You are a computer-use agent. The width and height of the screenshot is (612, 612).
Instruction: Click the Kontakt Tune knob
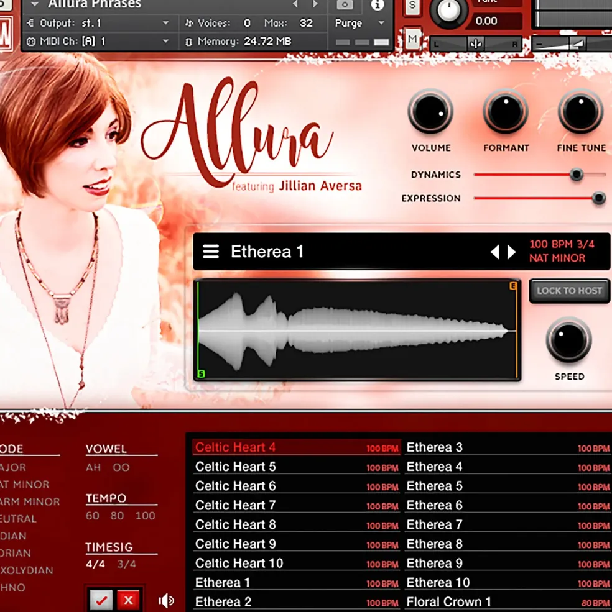pos(448,11)
